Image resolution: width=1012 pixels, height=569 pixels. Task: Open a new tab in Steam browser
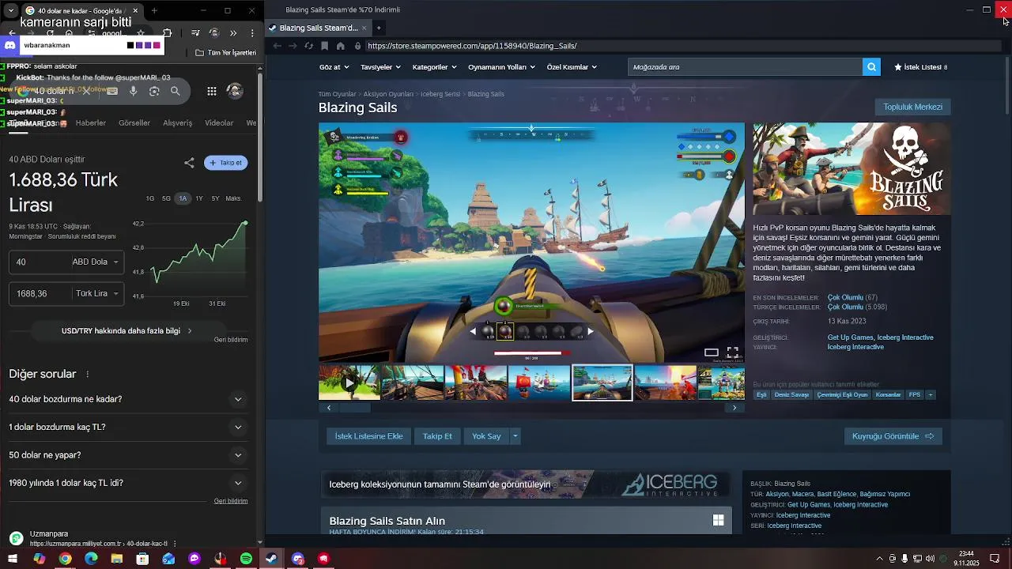pyautogui.click(x=379, y=28)
